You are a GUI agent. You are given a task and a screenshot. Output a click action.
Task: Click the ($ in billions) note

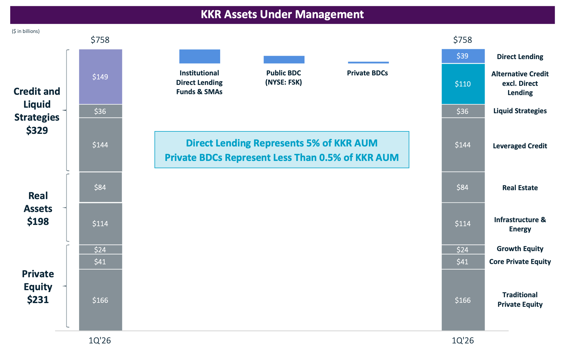(x=26, y=31)
